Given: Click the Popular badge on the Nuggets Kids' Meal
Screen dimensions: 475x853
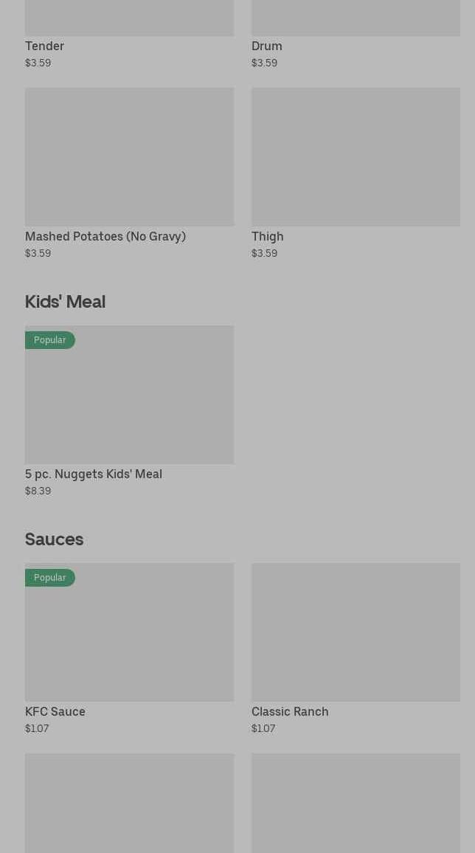Looking at the screenshot, I should click(x=49, y=340).
